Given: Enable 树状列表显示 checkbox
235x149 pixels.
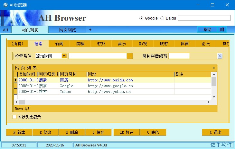Looking at the screenshot, I should point(14,117).
